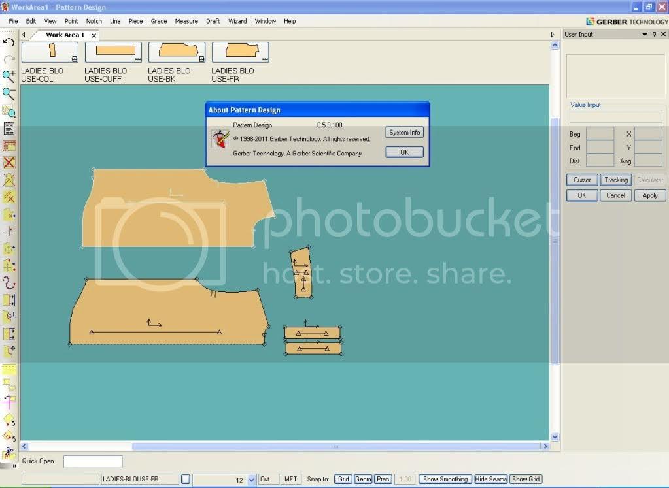This screenshot has width=669, height=488.
Task: Click the red hook curve tool icon
Action: [x=9, y=283]
